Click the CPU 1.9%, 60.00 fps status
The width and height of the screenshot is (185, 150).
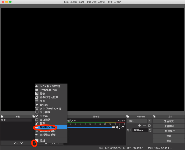(x=160, y=148)
